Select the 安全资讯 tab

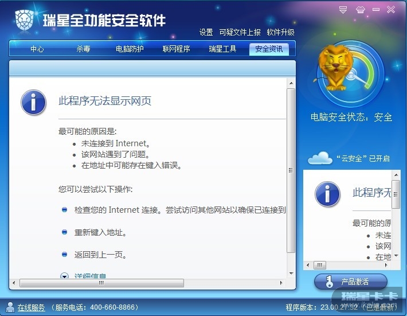point(269,49)
